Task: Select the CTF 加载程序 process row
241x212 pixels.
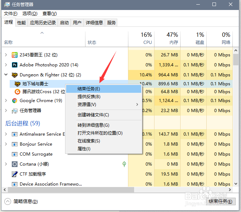Action: point(117,174)
